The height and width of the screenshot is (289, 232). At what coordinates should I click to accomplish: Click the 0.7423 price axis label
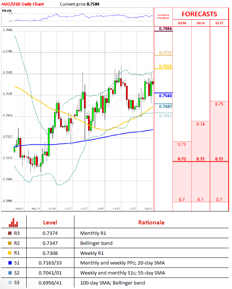coord(7,115)
